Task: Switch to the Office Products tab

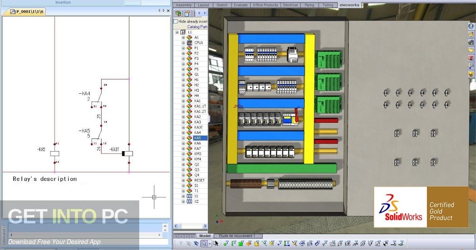Action: [265, 5]
